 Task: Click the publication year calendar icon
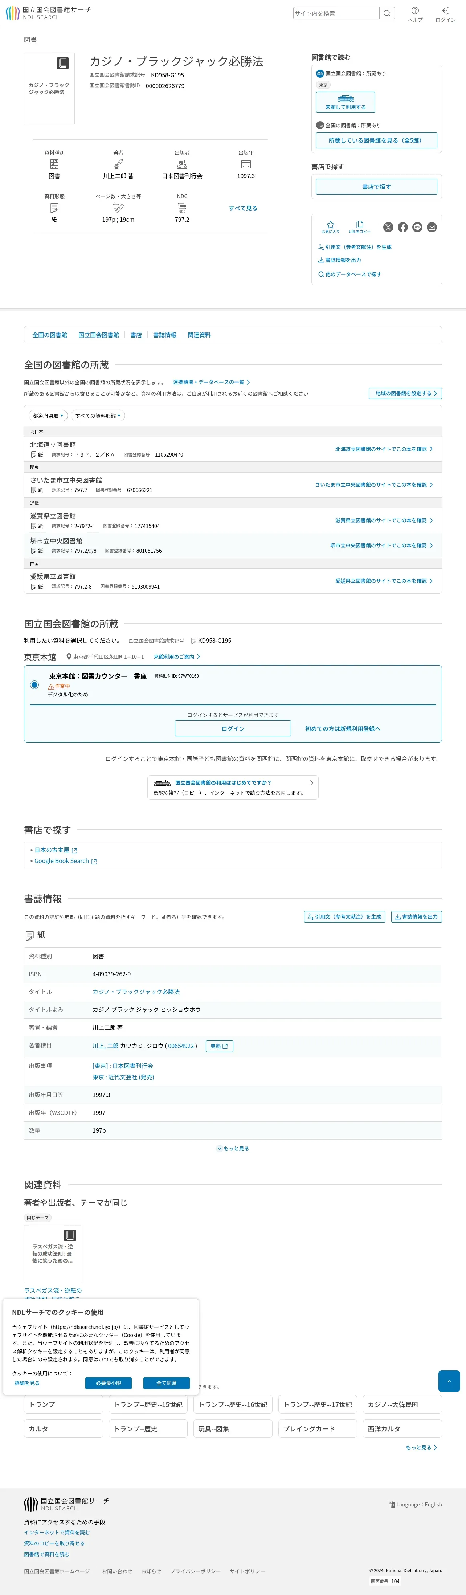click(246, 164)
